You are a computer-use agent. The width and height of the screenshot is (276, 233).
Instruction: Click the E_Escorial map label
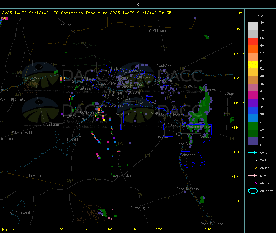[x=113, y=105]
